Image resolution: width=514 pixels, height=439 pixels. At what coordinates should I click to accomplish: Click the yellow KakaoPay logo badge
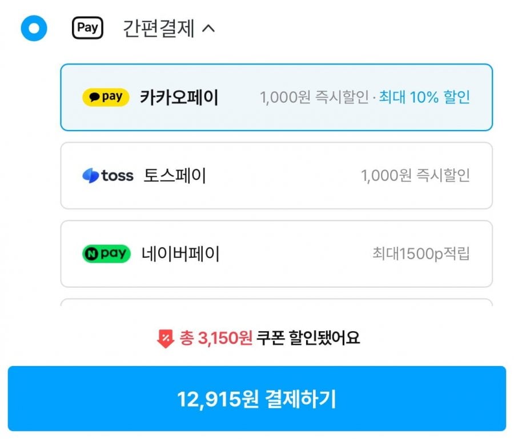click(106, 97)
